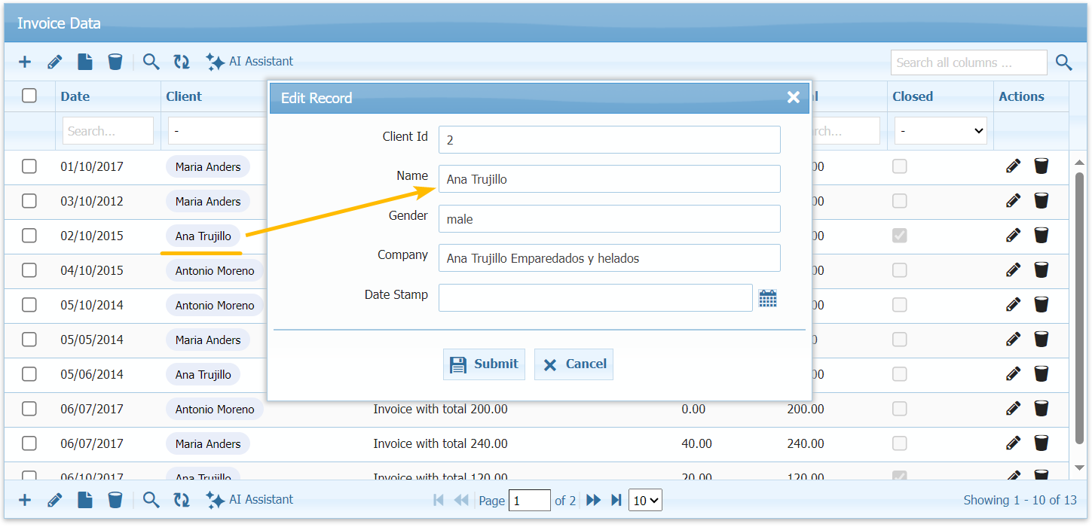1092x527 pixels.
Task: Click pencil edit icon for 01/10/2017 row
Action: pos(1013,166)
